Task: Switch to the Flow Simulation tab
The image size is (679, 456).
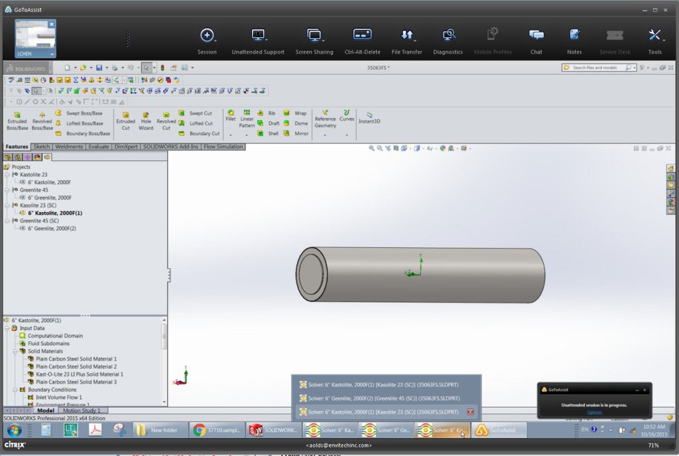Action: [223, 146]
